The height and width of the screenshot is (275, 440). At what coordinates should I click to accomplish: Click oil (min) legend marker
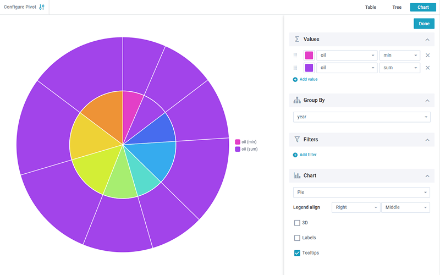(238, 142)
